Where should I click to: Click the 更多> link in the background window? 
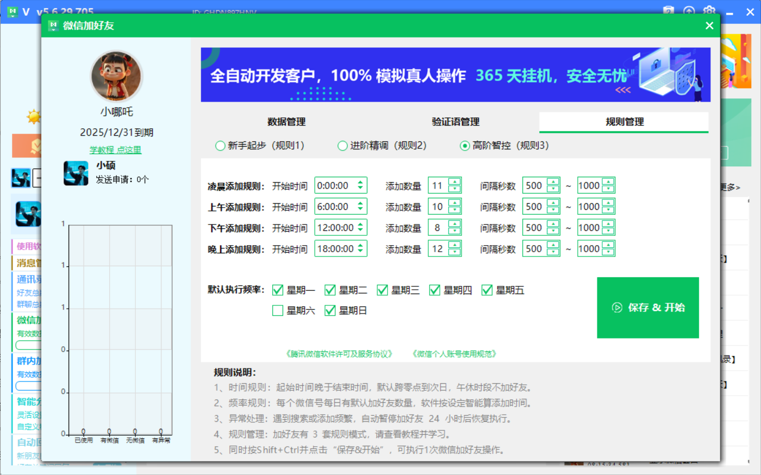pos(730,187)
